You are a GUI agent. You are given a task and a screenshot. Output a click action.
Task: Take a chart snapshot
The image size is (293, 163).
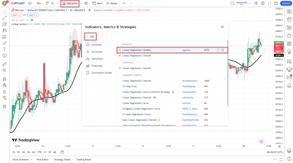276,3
